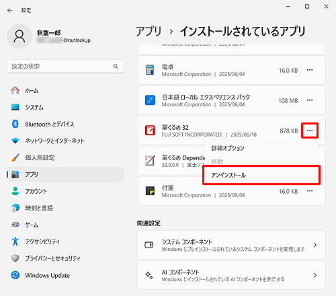Open アクセシビリティ settings

pyautogui.click(x=65, y=242)
